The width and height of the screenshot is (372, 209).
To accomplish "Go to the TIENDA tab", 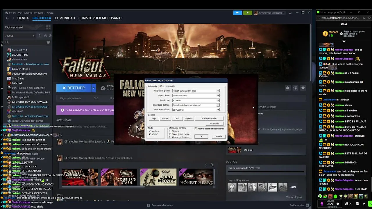I will coord(23,18).
